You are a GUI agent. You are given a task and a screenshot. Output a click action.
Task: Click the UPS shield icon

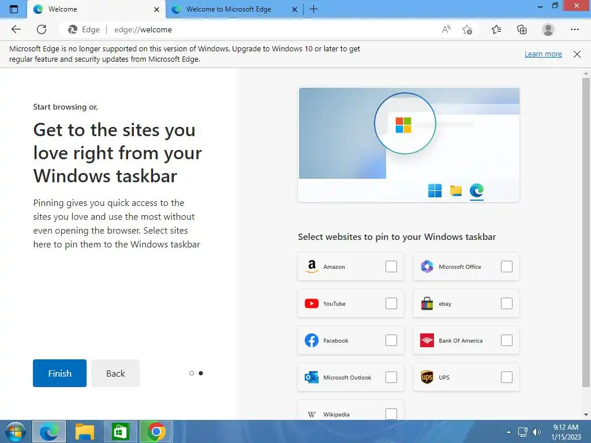point(427,377)
